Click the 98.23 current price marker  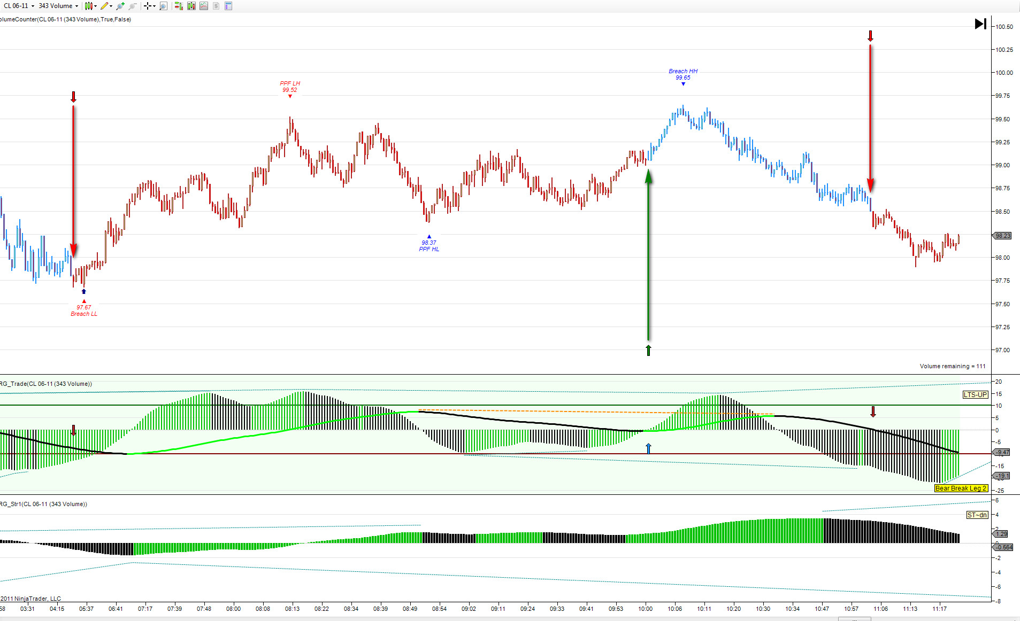tap(1003, 236)
